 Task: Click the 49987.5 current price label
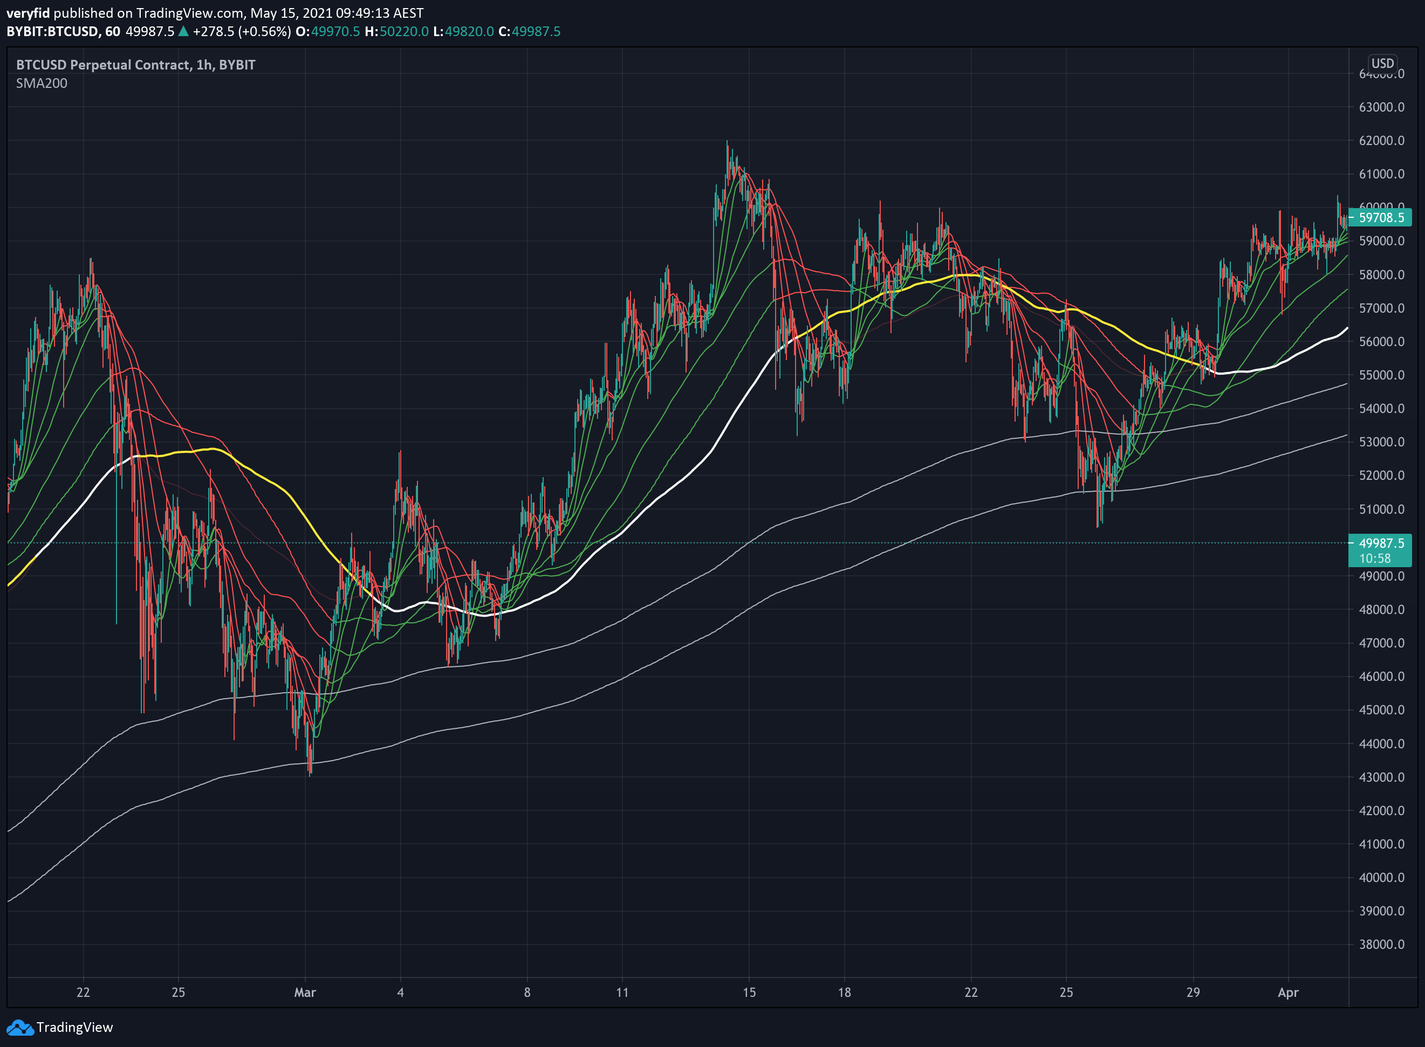point(1381,543)
